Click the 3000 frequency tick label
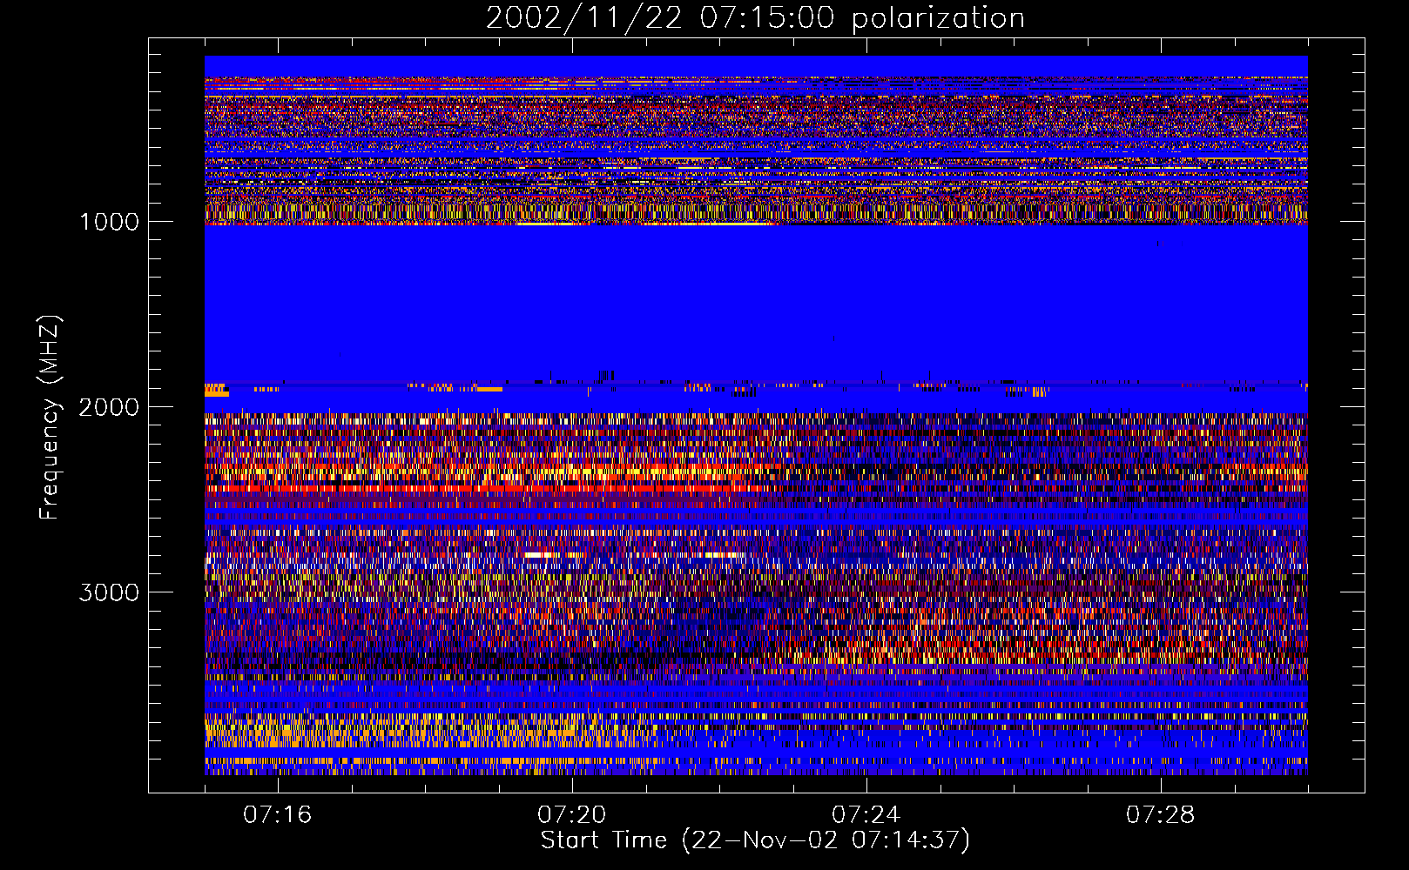Viewport: 1409px width, 870px height. pyautogui.click(x=109, y=592)
